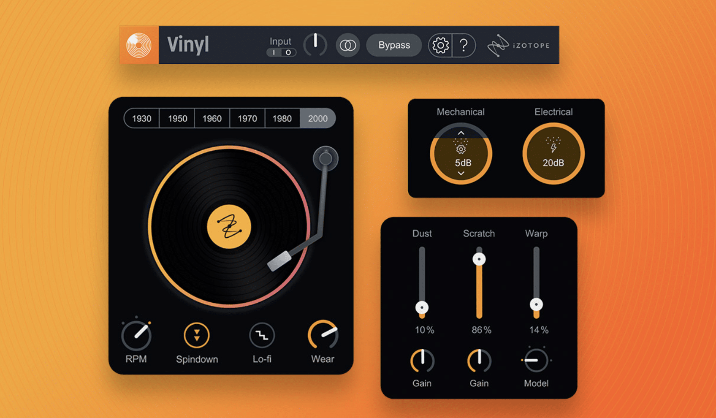
Task: Click the tonearm pivot at top
Action: (x=325, y=159)
